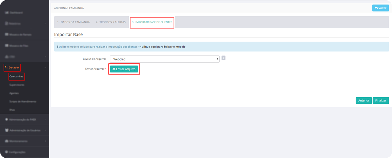Screen dimensions: 392x158
Task: Click the Configurações gear icon in sidebar
Action: pyautogui.click(x=7, y=152)
